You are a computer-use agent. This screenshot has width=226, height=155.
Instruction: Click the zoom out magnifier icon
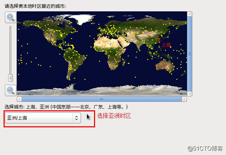coord(11,90)
